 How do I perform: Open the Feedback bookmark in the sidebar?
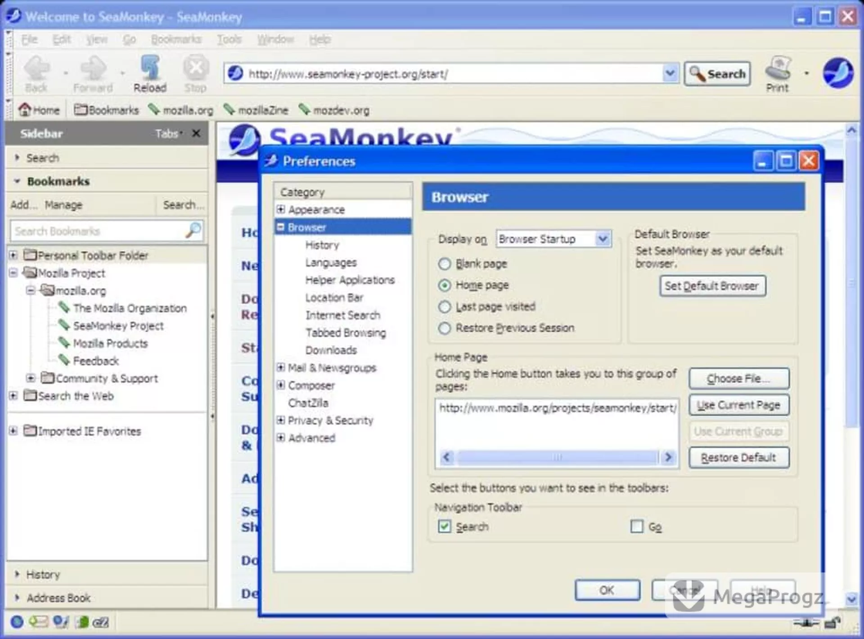click(x=89, y=361)
